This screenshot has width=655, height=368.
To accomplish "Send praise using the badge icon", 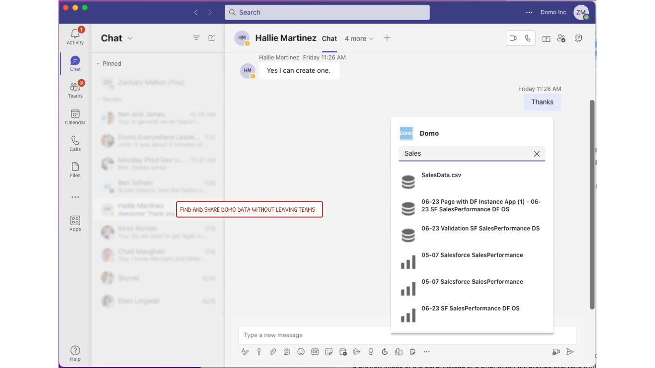I will (371, 352).
